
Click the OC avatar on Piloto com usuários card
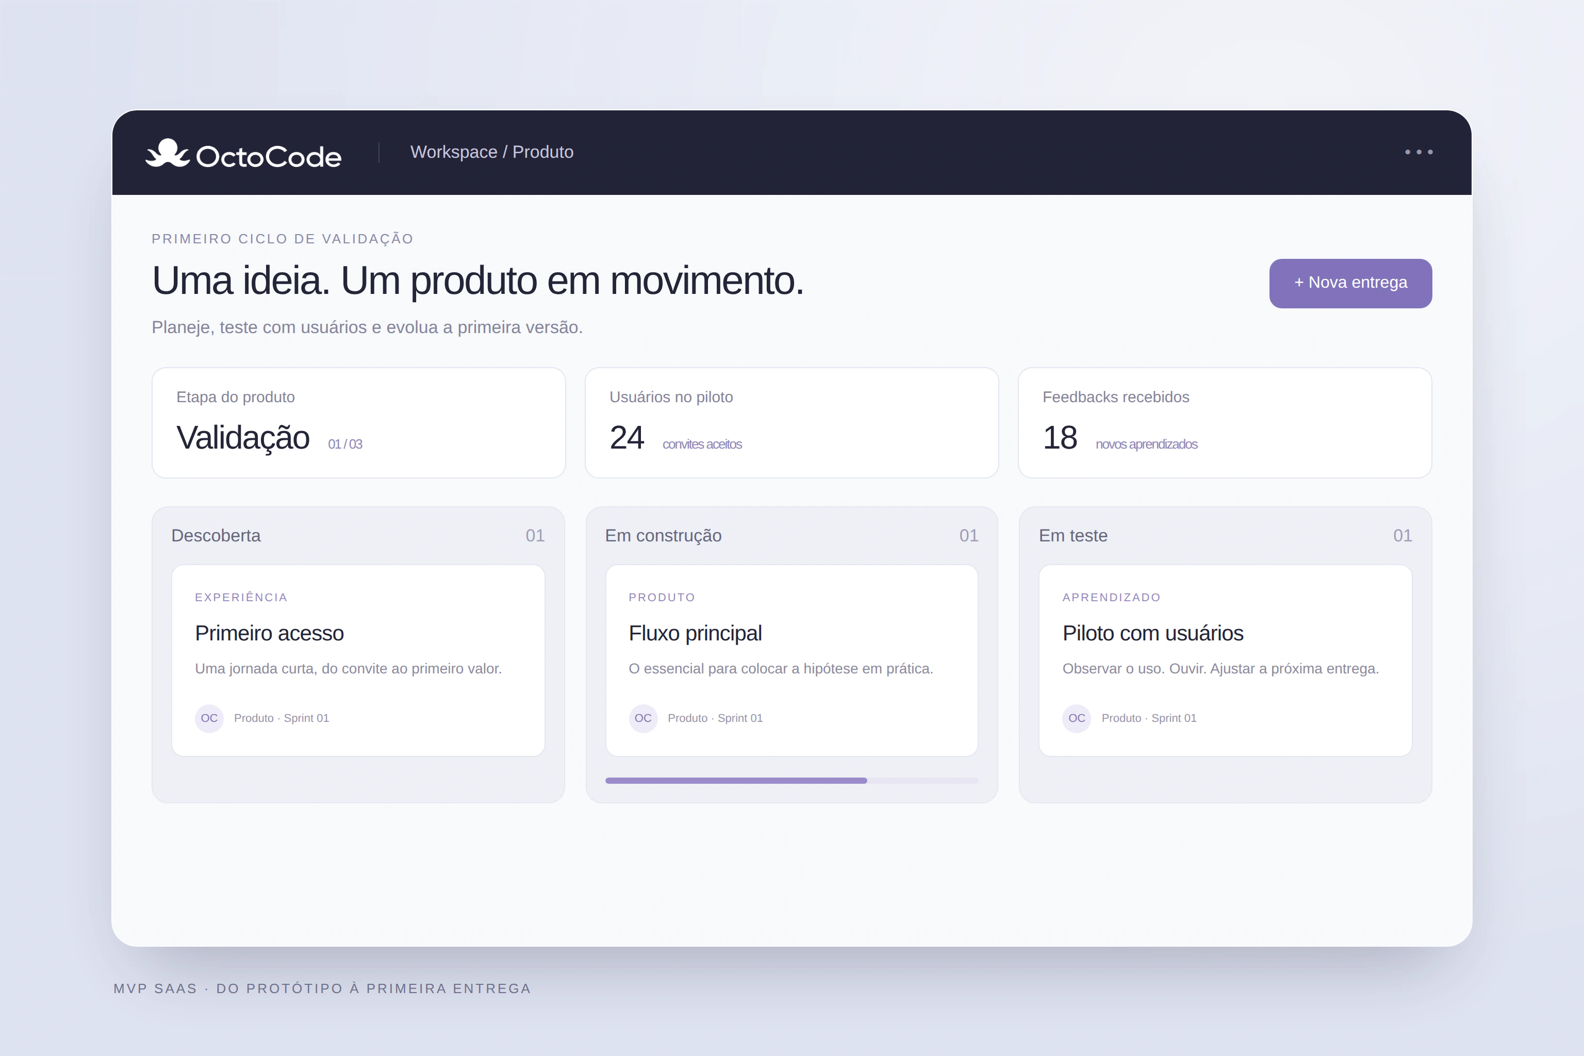1076,718
